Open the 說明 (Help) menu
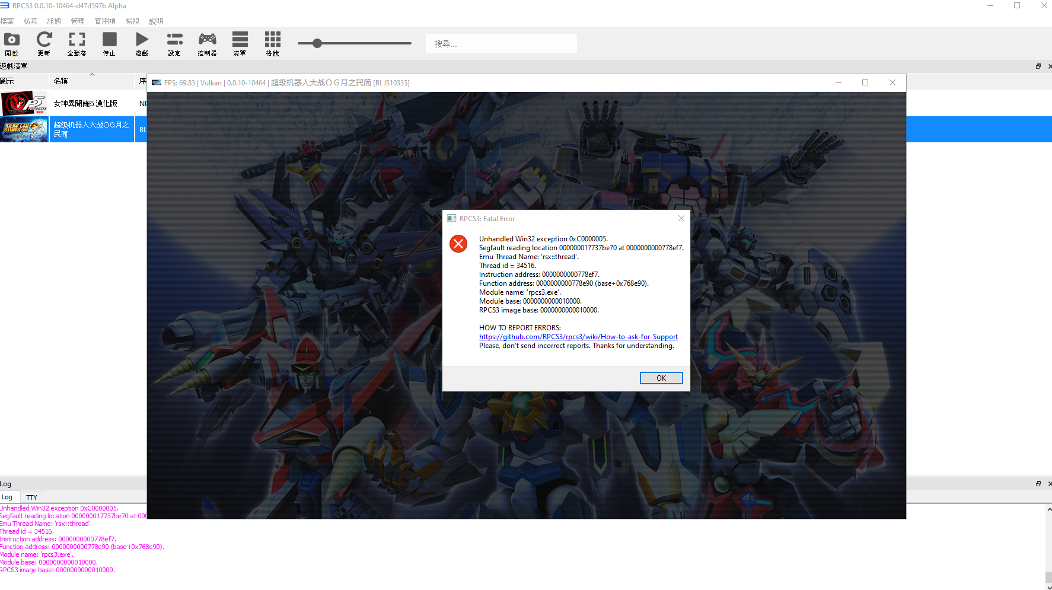The image size is (1052, 590). (157, 21)
